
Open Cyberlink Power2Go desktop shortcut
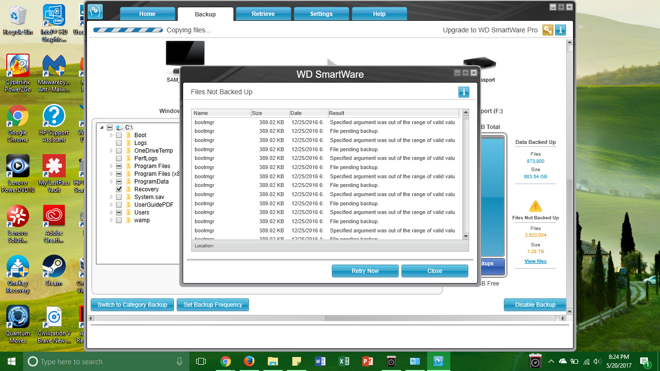point(18,73)
